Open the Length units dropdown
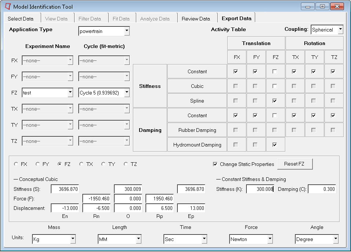The width and height of the screenshot is (351, 252). [138, 240]
